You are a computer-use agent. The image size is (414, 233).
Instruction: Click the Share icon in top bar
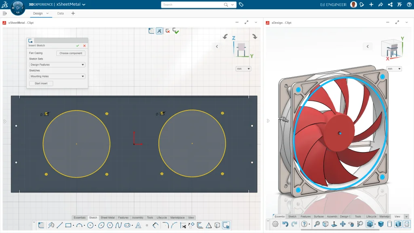click(380, 4)
